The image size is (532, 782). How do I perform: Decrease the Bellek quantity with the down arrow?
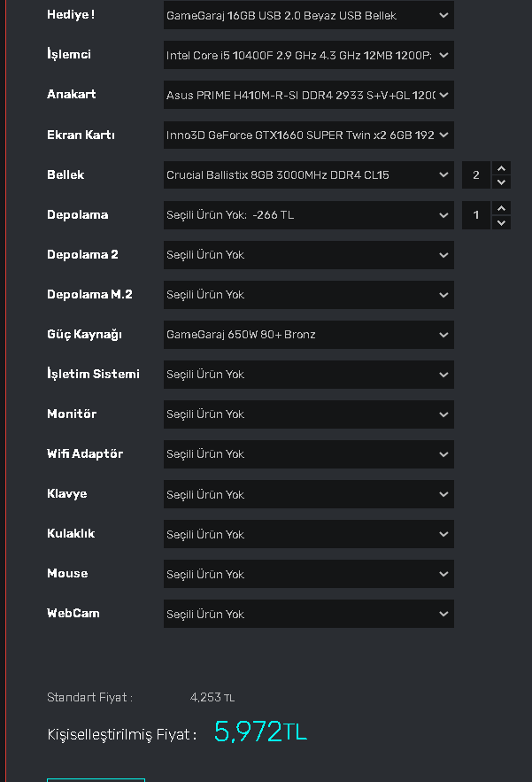[502, 182]
